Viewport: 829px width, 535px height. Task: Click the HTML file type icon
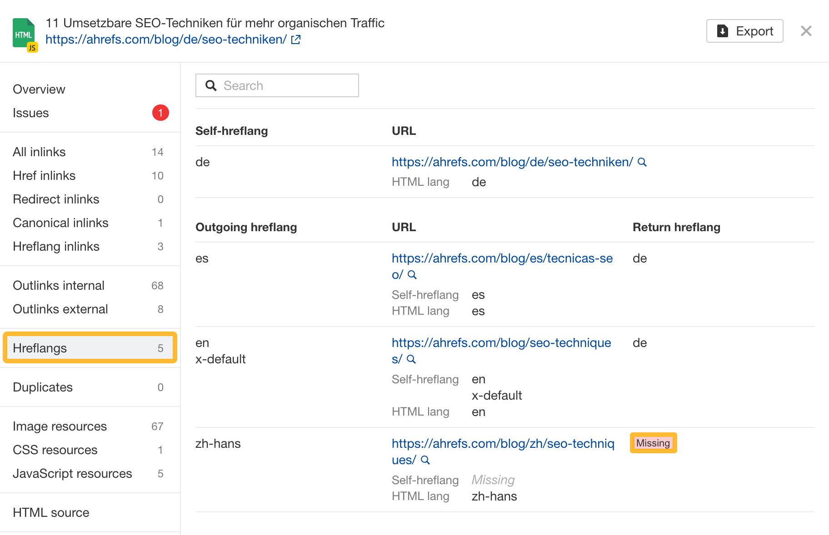coord(24,32)
